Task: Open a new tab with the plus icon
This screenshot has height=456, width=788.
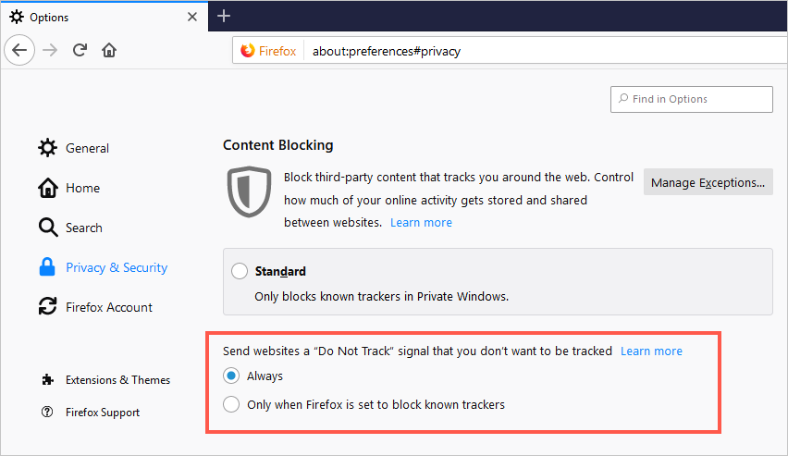Action: click(x=224, y=16)
